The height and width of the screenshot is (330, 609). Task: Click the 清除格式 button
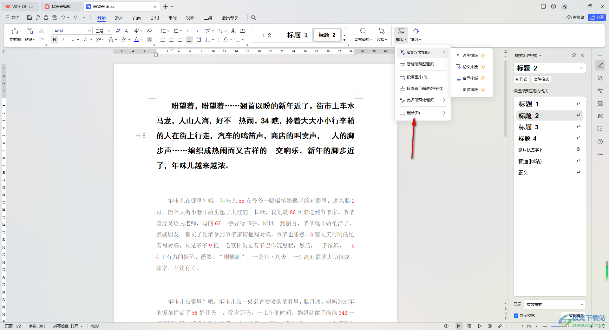pyautogui.click(x=541, y=79)
